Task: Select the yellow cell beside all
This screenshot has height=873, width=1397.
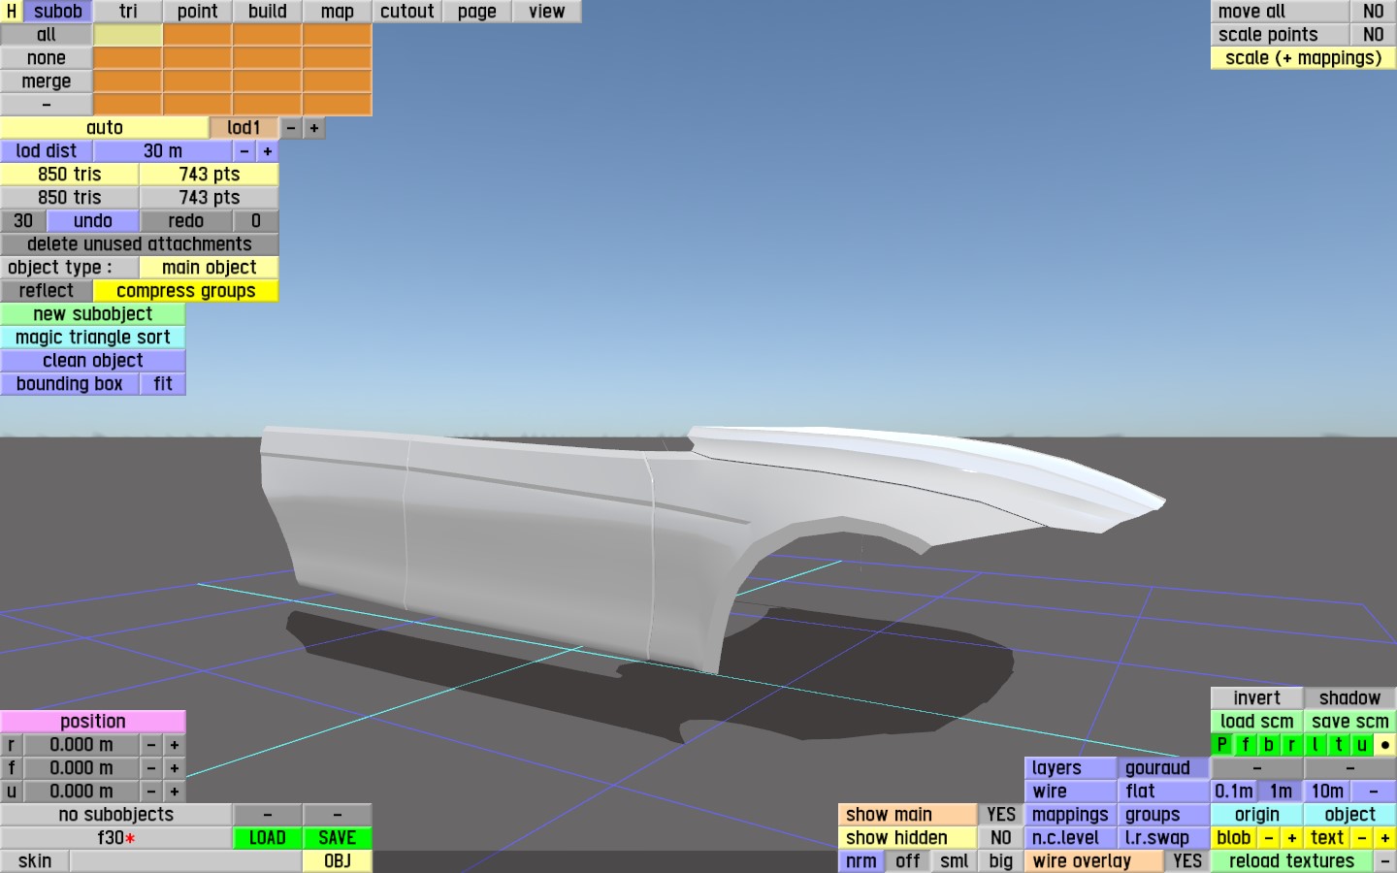Action: (127, 35)
